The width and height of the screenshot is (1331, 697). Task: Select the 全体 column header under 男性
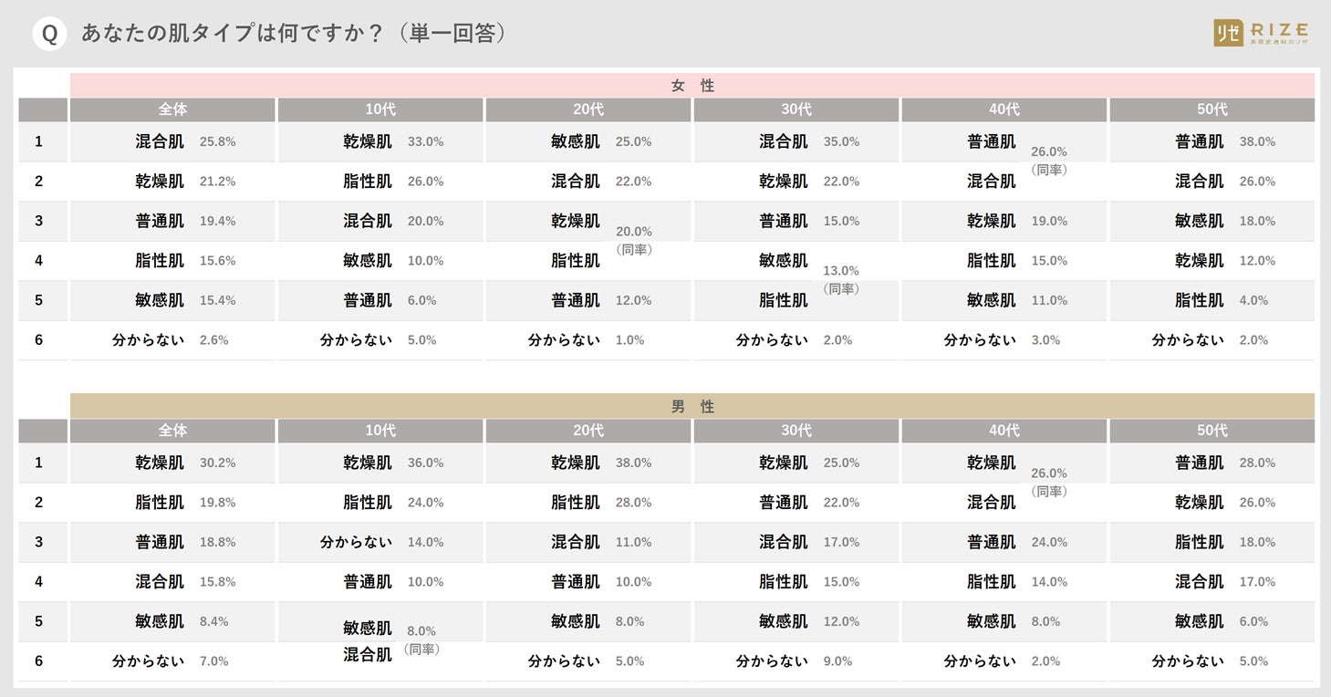coord(172,431)
